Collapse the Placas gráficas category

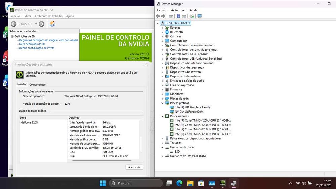click(162, 103)
